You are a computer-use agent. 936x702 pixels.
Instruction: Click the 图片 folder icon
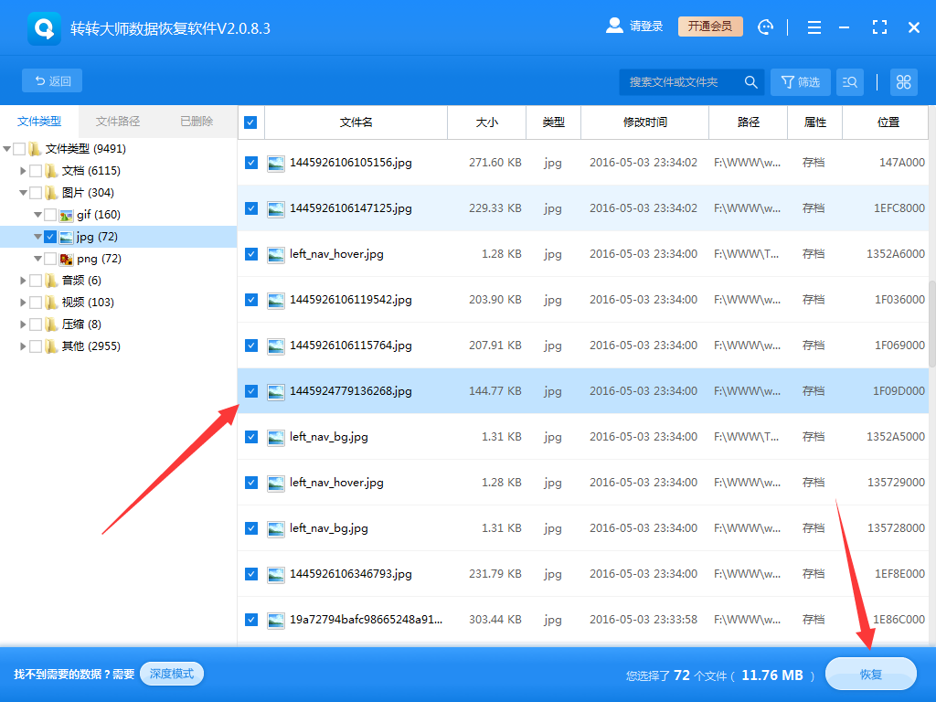tap(51, 193)
